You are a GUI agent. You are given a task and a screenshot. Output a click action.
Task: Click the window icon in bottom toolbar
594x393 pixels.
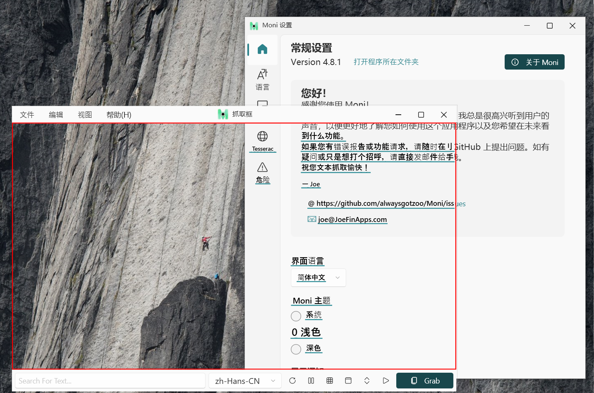pos(348,381)
